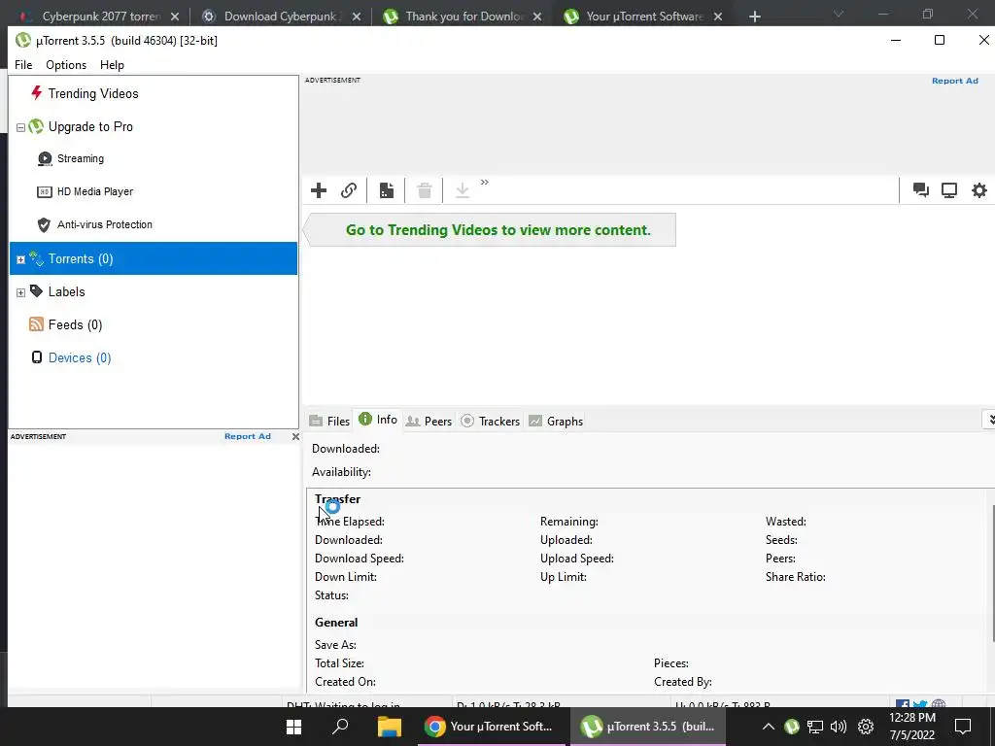Click the speaker volume tray icon
The image size is (995, 746).
point(839,727)
